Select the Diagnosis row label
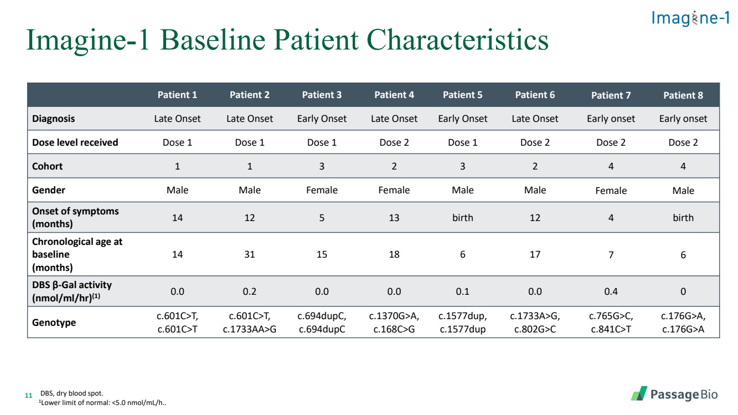 point(54,119)
